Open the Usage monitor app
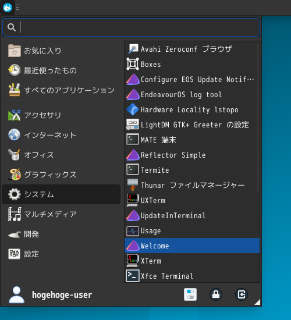This screenshot has width=291, height=320. click(192, 230)
